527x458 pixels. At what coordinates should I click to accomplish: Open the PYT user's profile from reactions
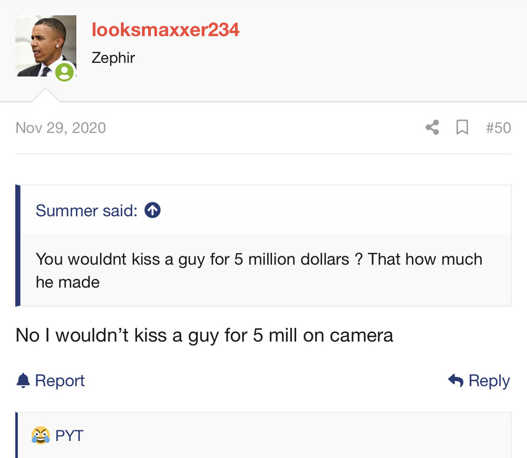pos(69,435)
